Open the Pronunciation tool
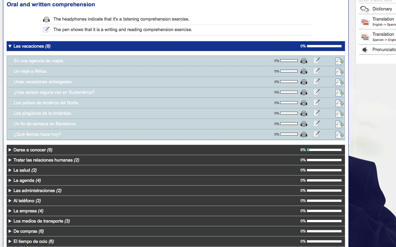 click(384, 50)
